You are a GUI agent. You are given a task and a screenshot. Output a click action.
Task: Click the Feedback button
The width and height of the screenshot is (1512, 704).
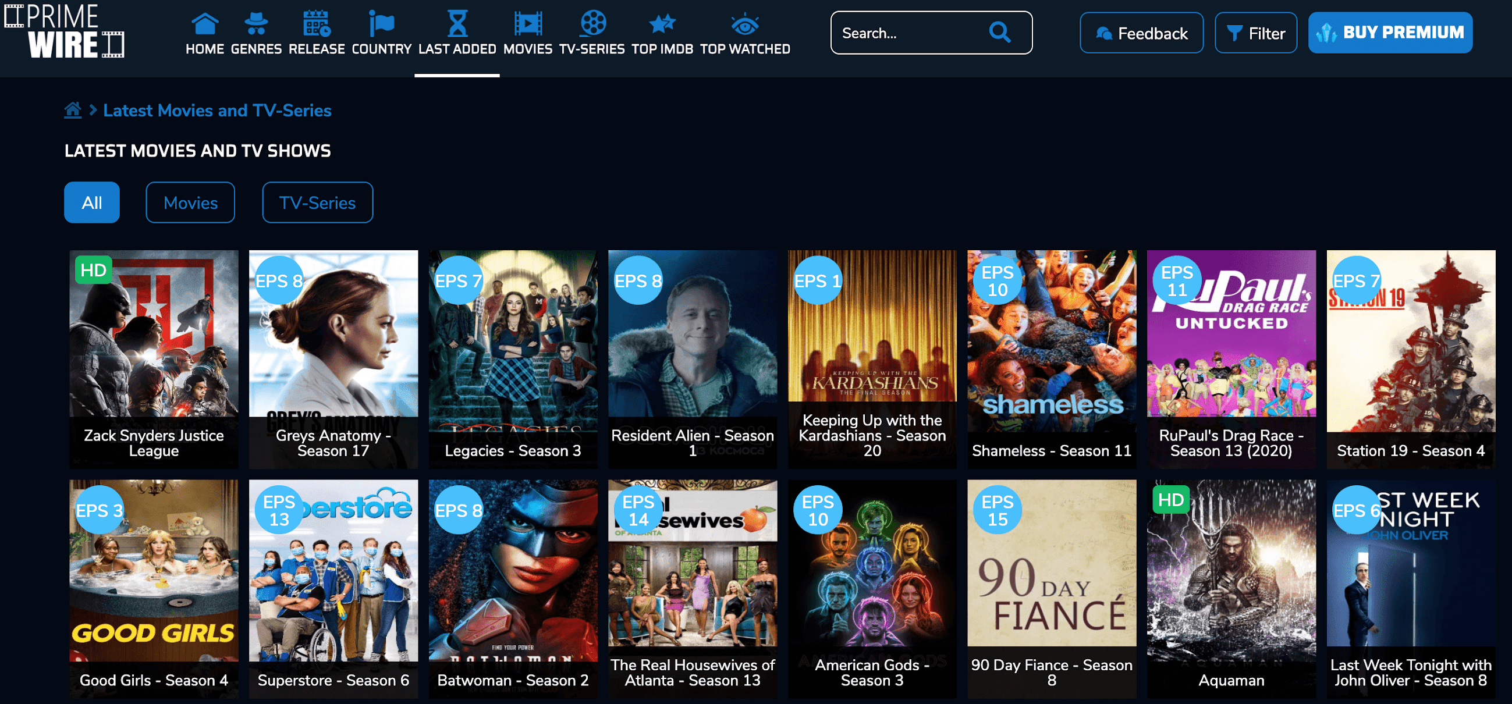click(x=1141, y=33)
